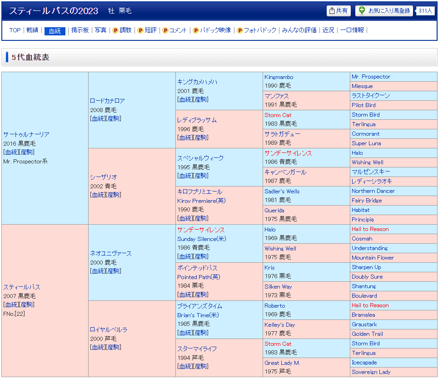Open Sadler's Wells link
Image resolution: width=438 pixels, height=378 pixels.
point(282,191)
